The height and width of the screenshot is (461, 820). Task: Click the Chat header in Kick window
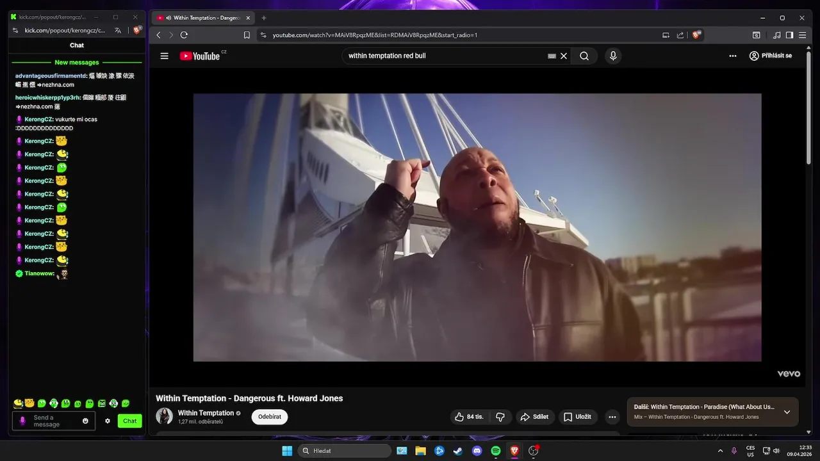click(77, 45)
